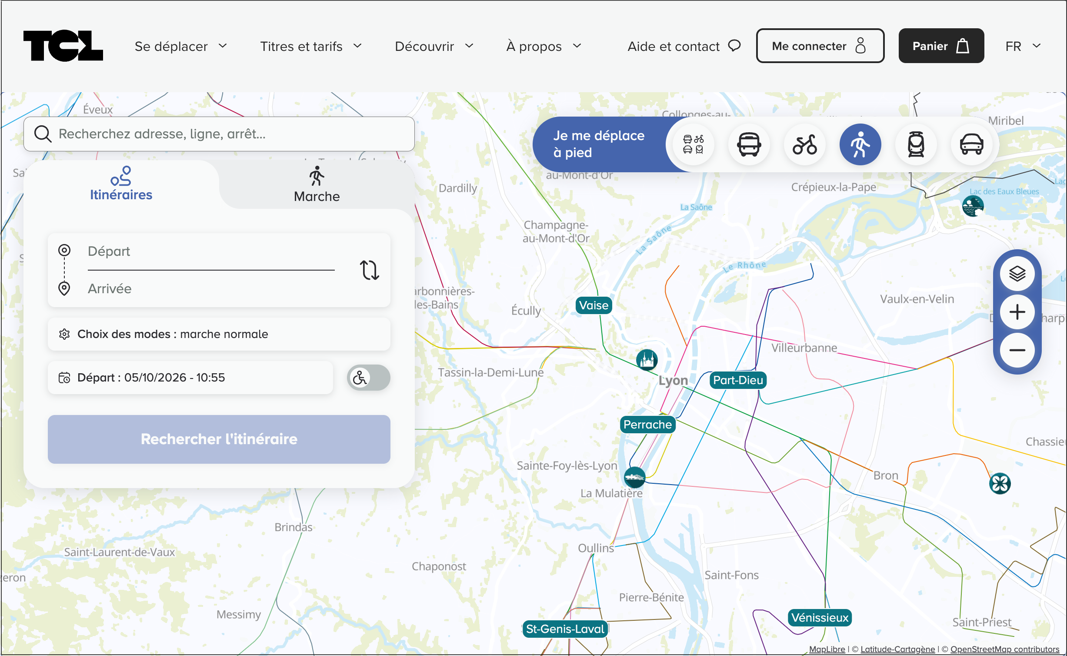Screen dimensions: 1067x656
Task: Click the search magnifier icon
Action: (x=43, y=134)
